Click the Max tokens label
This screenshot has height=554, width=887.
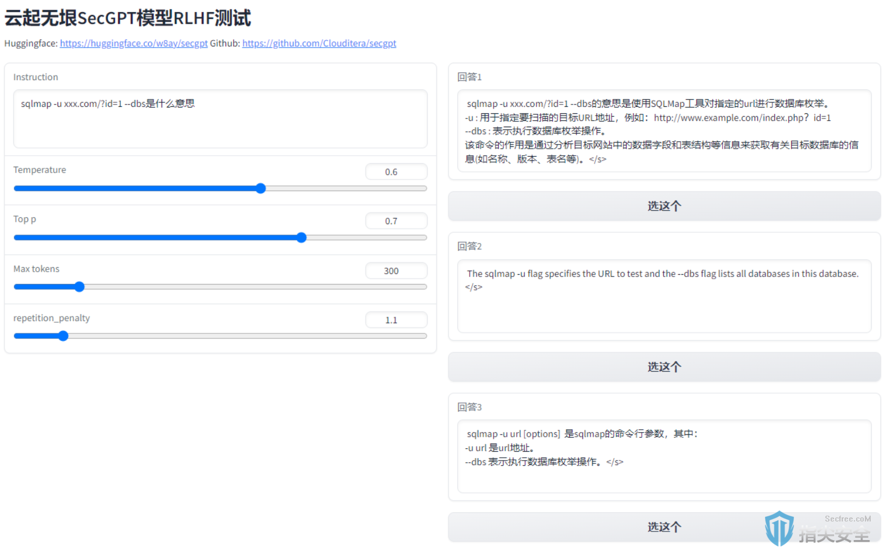tap(36, 269)
